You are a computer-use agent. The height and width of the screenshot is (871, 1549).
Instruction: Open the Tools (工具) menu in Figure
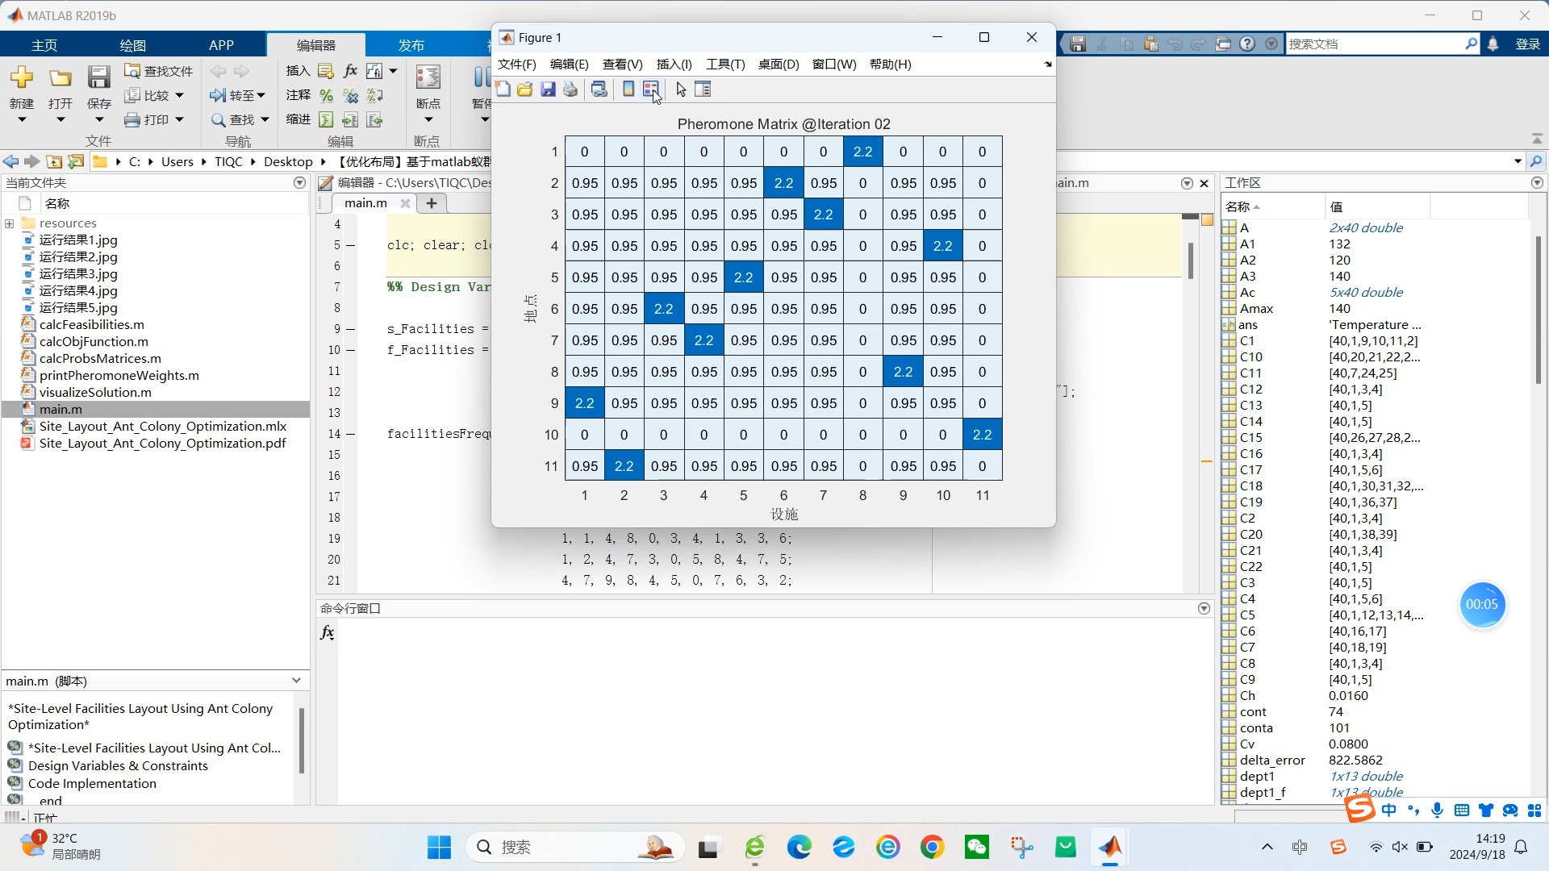click(724, 65)
